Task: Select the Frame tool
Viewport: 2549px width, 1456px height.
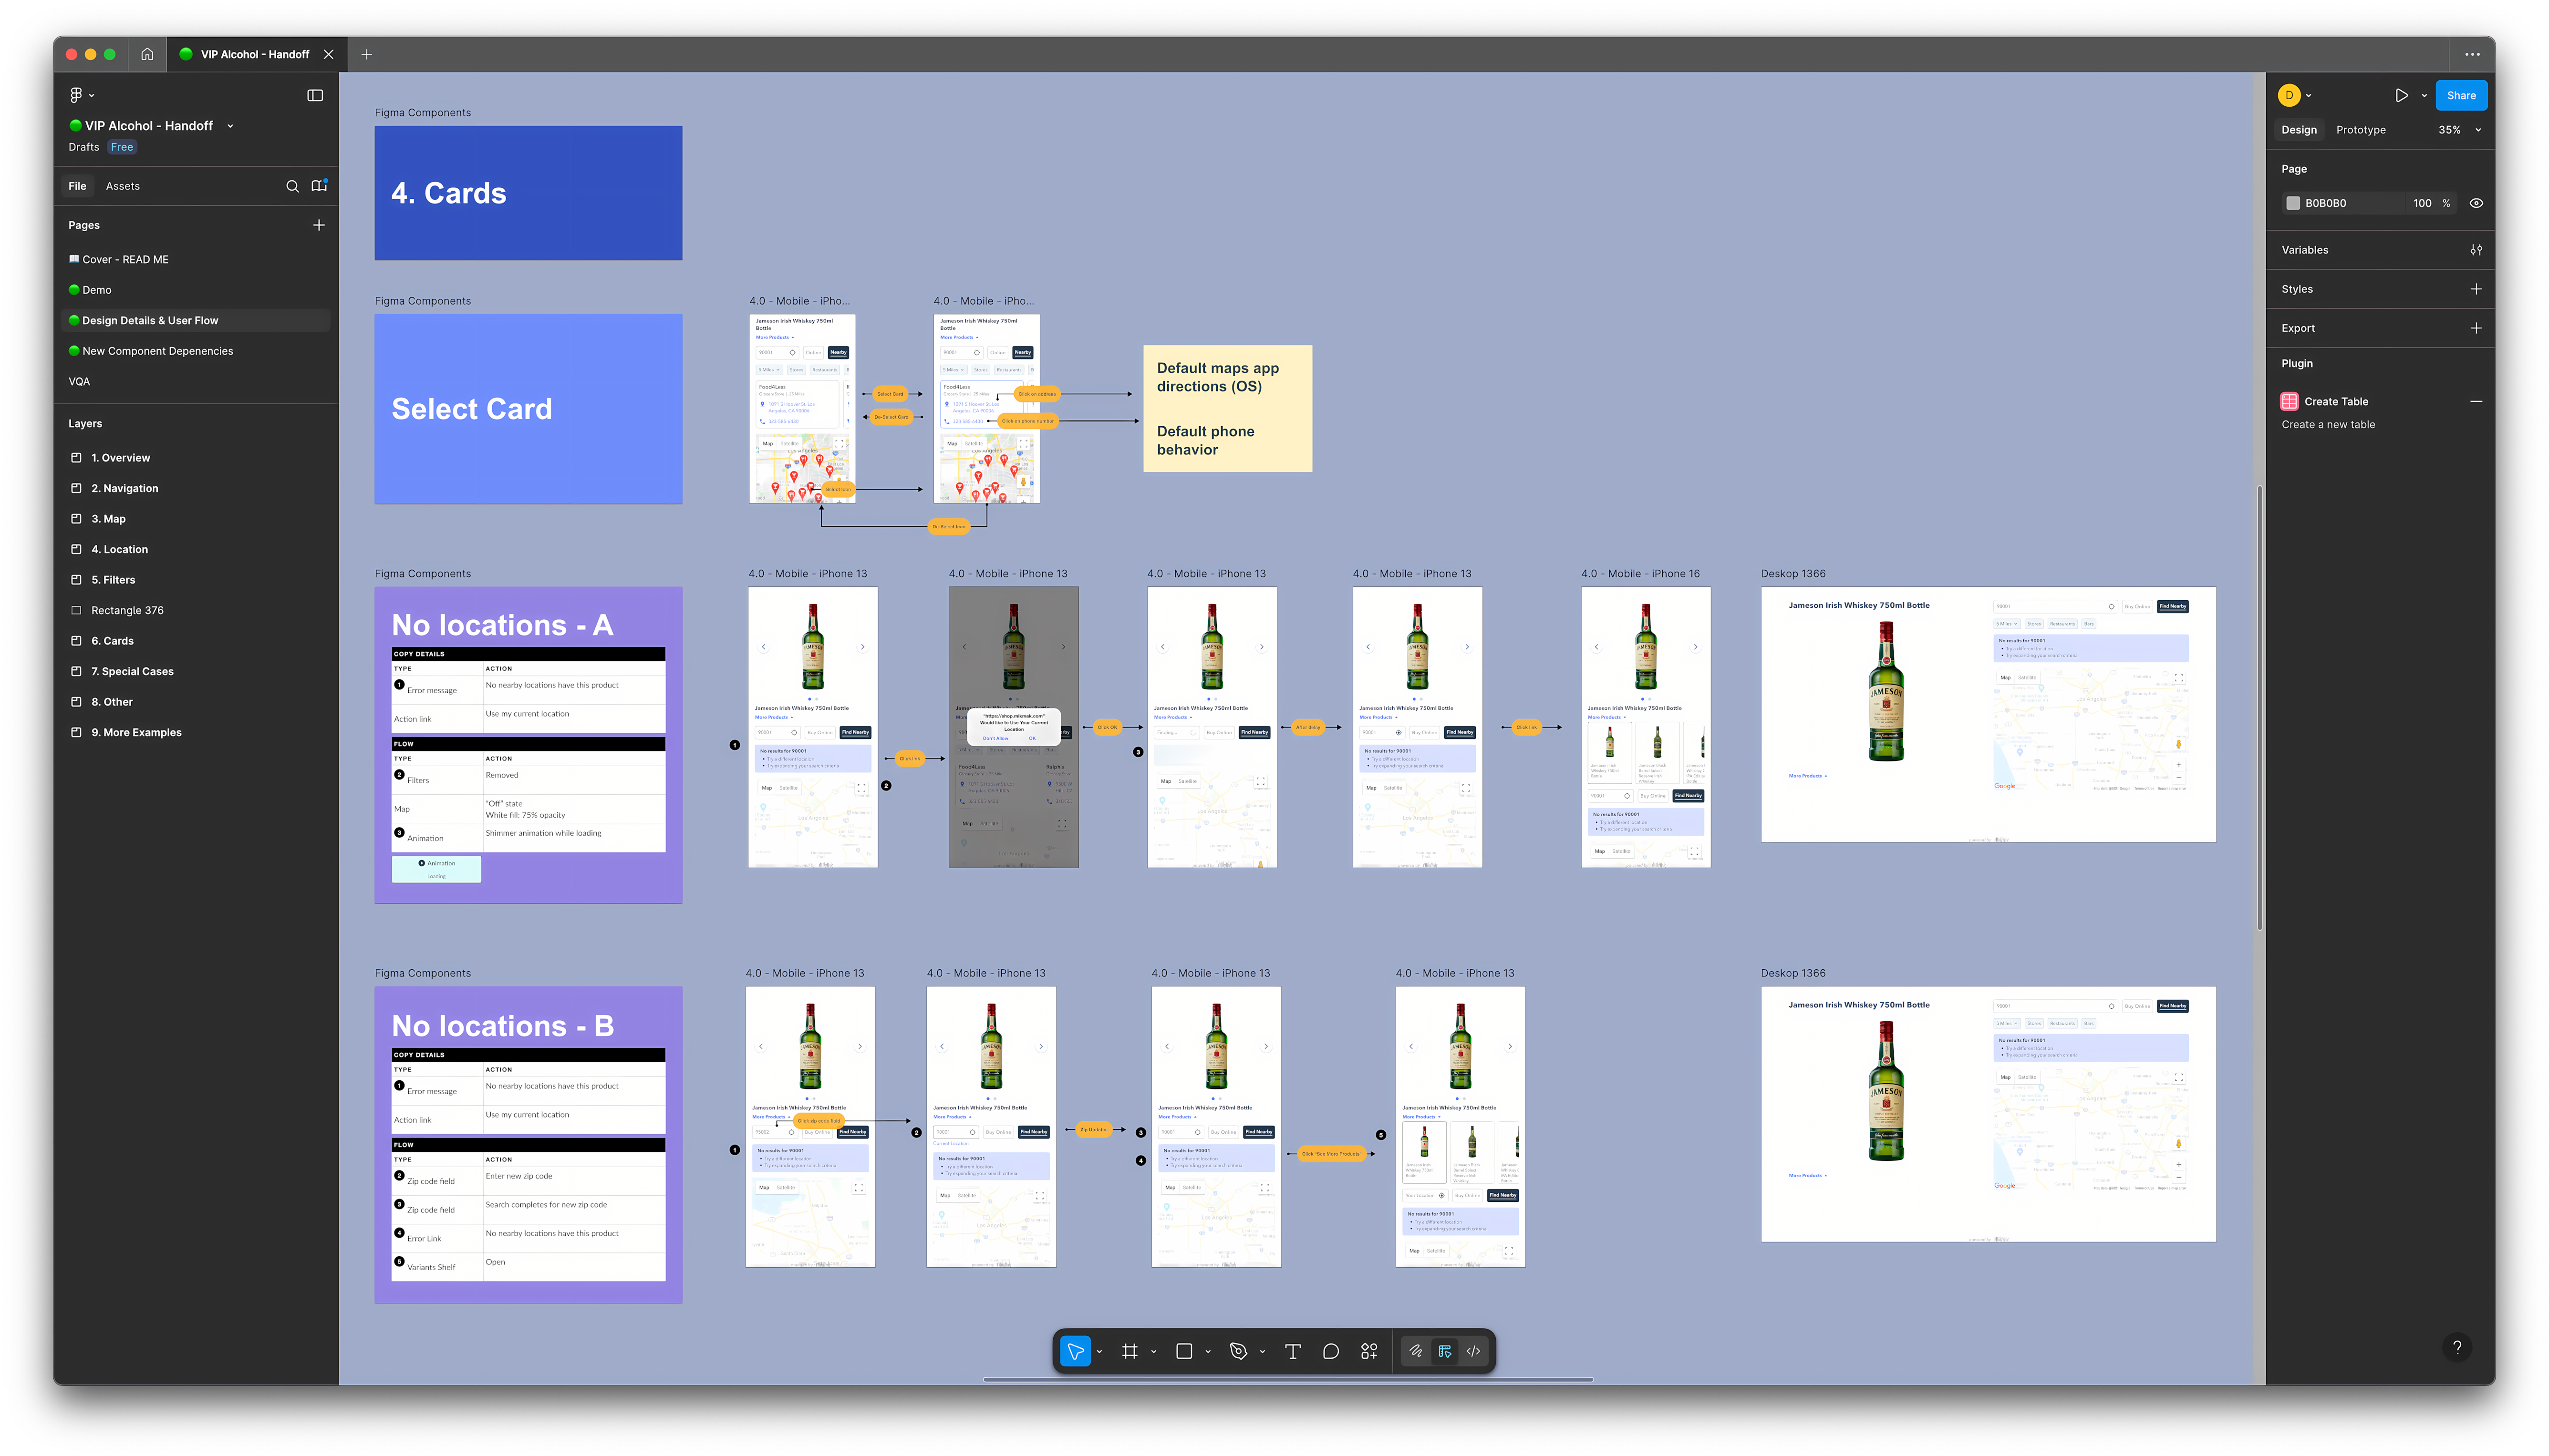Action: 1129,1351
